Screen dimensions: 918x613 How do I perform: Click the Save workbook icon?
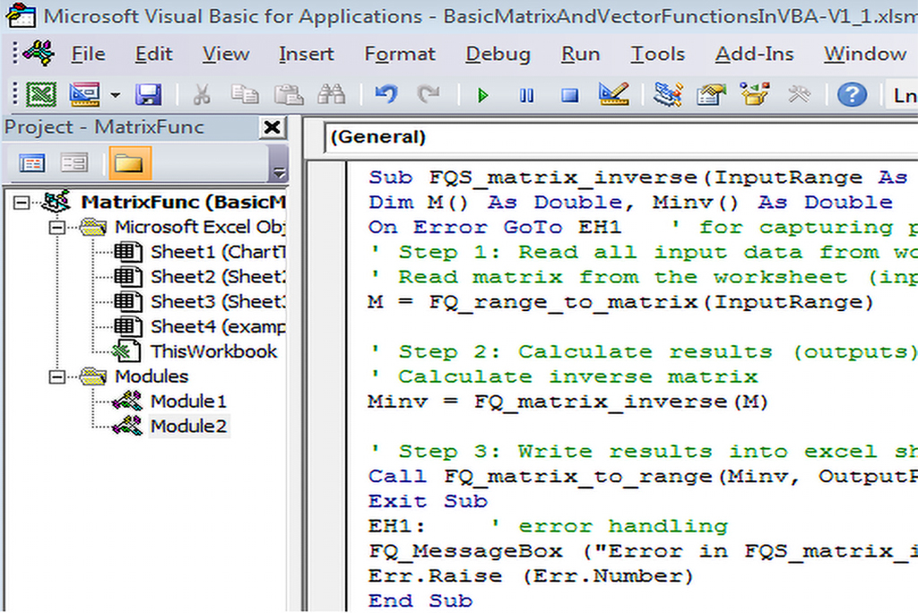[x=148, y=94]
